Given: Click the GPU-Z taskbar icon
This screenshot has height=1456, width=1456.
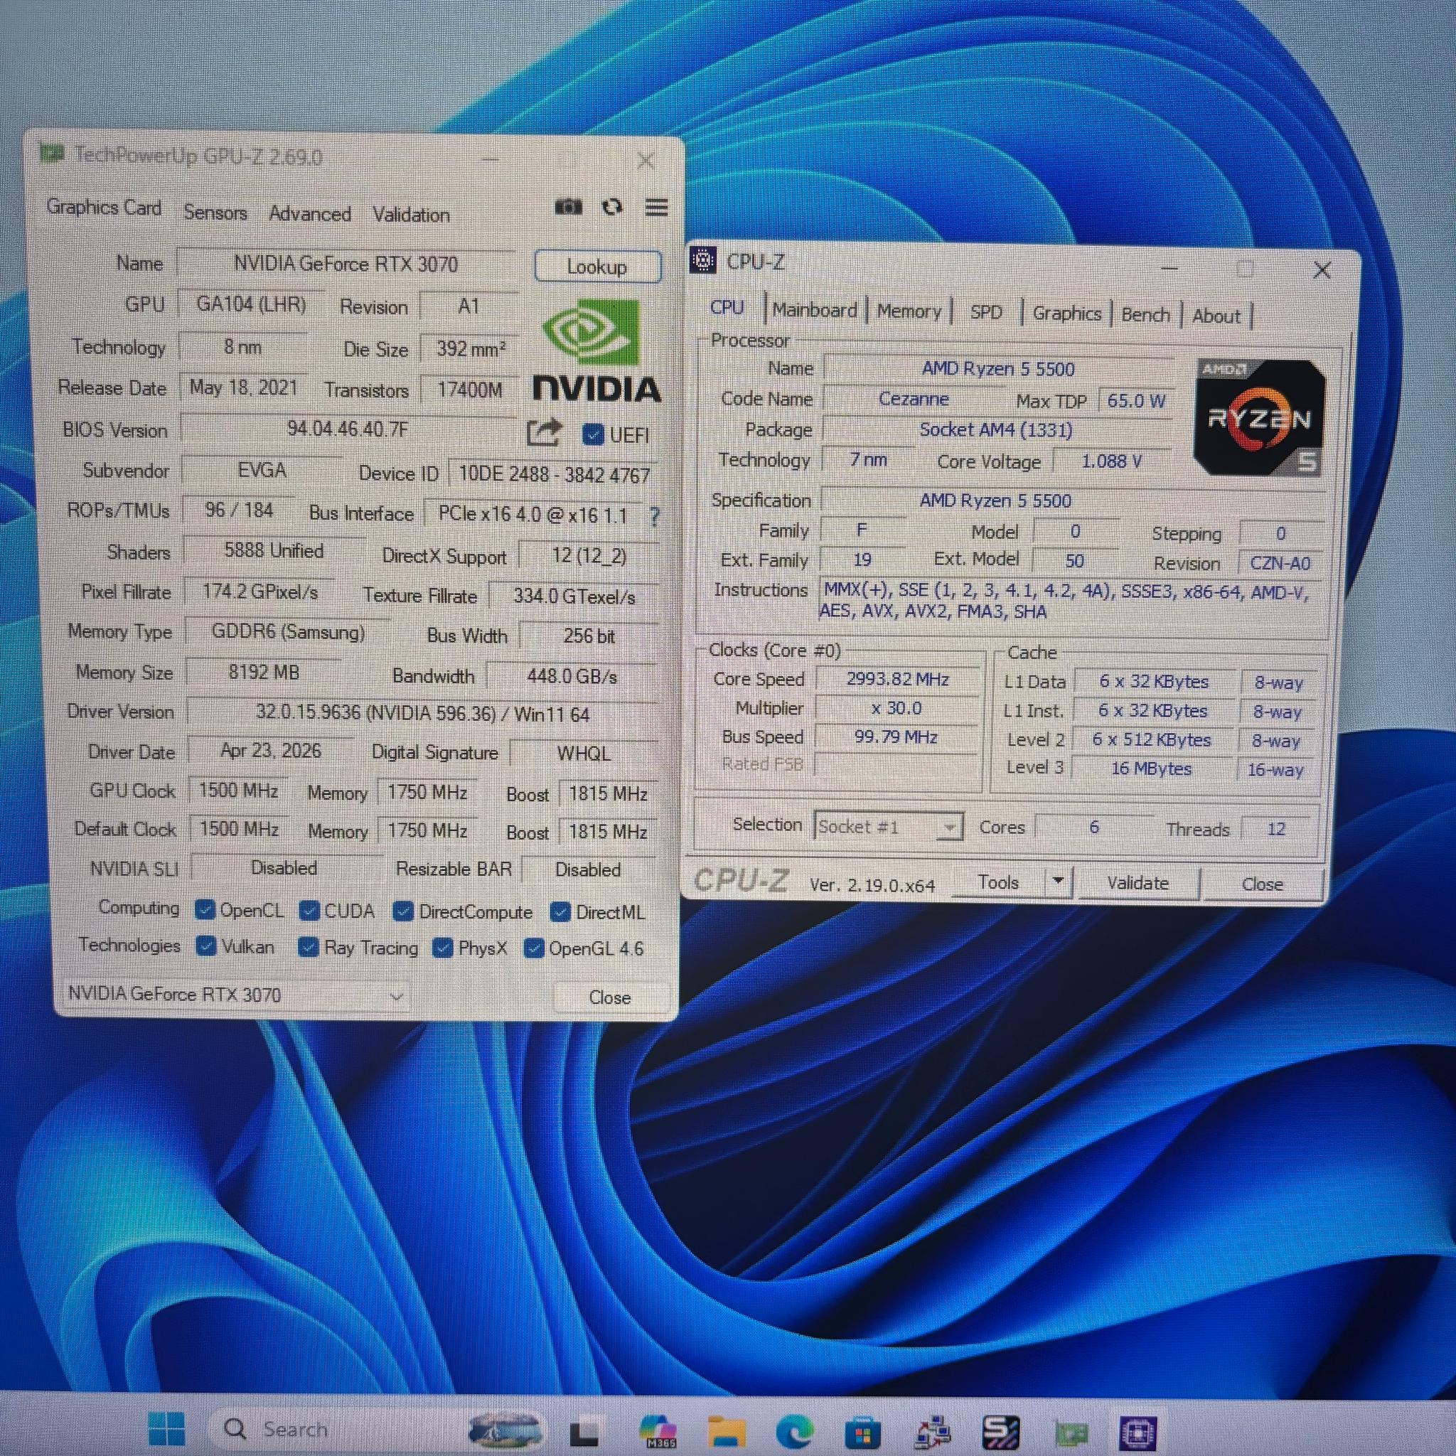Looking at the screenshot, I should 1071,1433.
